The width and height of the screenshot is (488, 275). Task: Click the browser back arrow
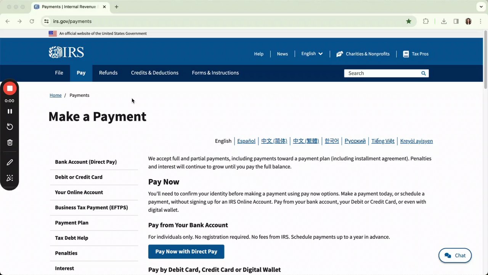pos(8,21)
